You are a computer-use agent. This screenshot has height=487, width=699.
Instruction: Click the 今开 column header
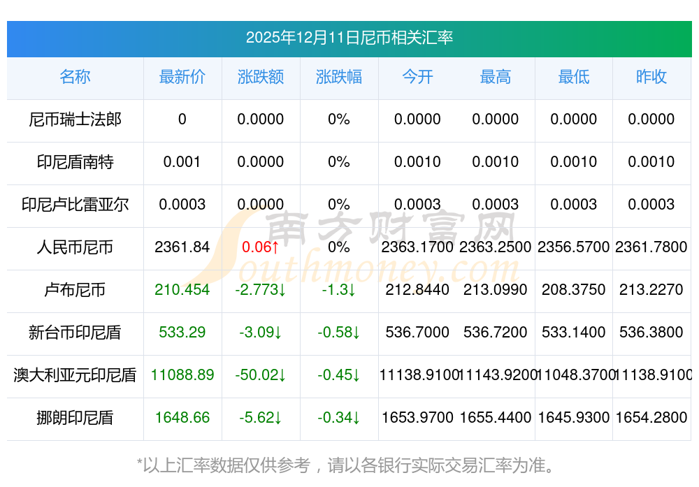point(417,77)
